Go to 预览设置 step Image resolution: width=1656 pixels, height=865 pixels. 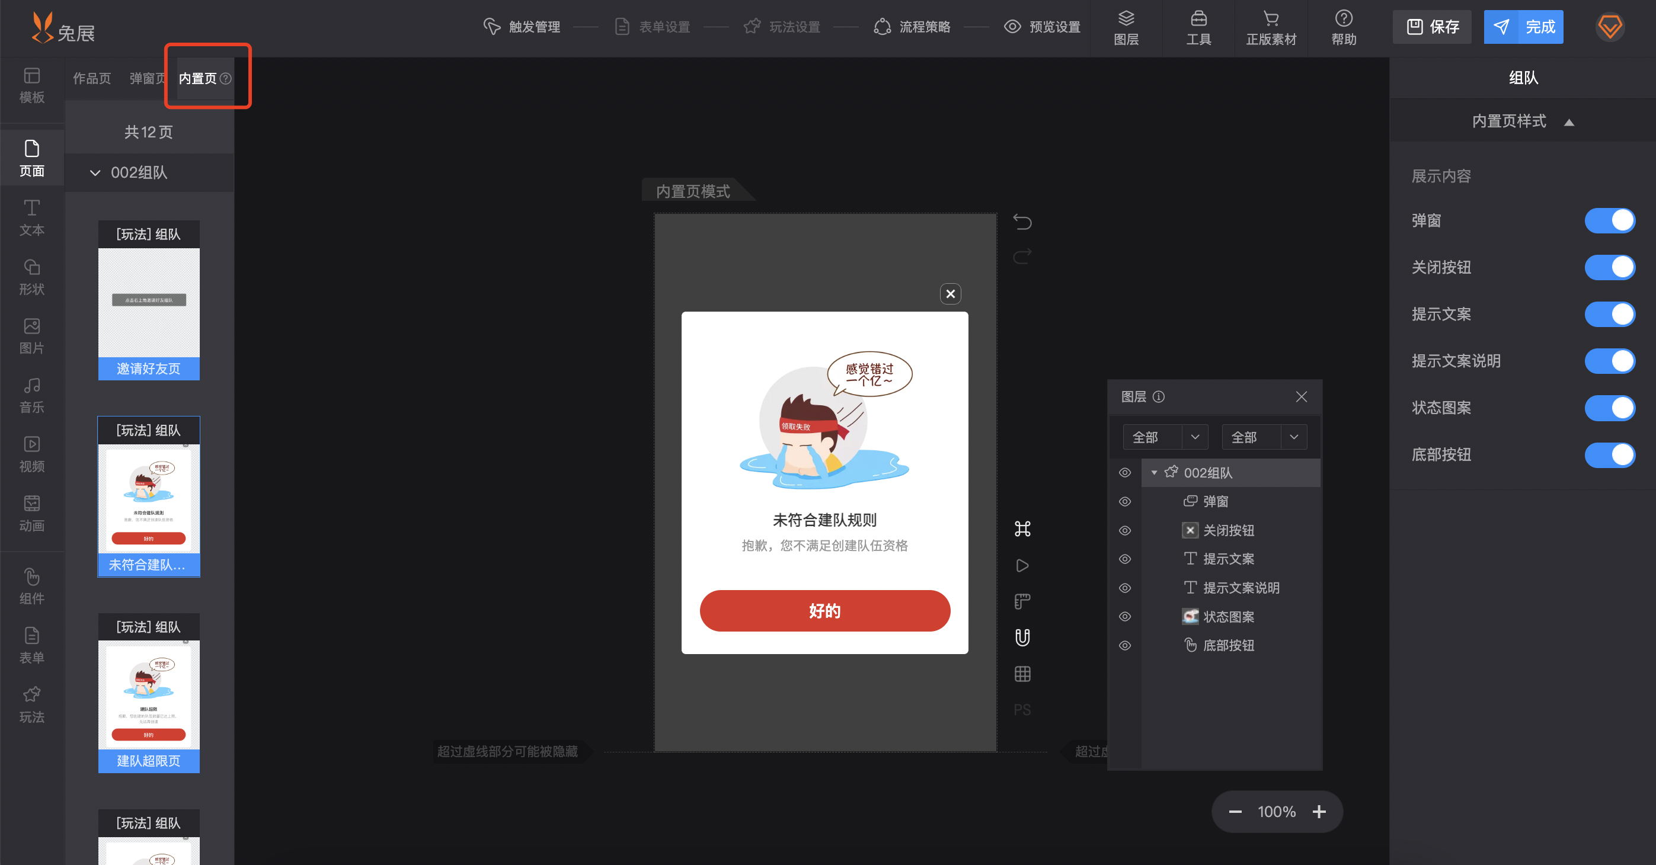(1042, 27)
